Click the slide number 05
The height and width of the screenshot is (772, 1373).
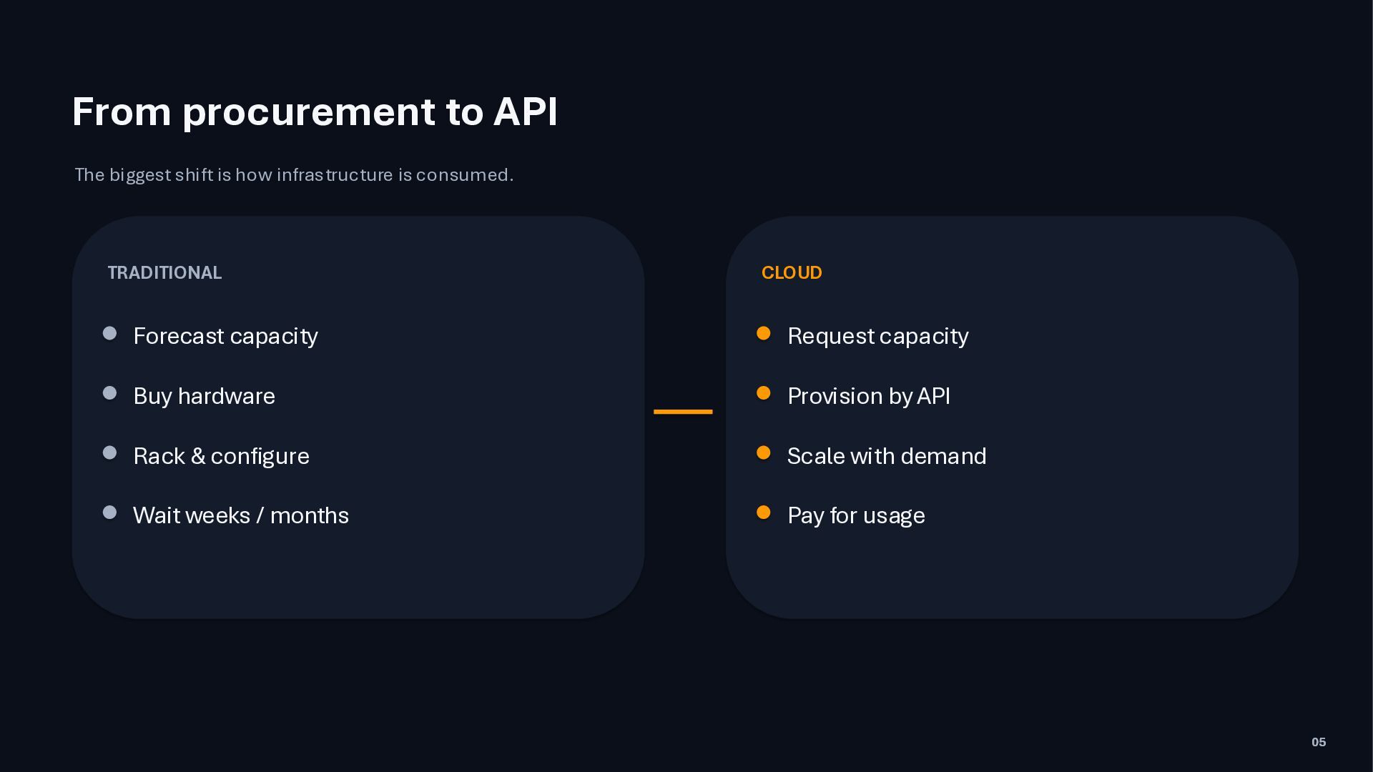pos(1319,742)
